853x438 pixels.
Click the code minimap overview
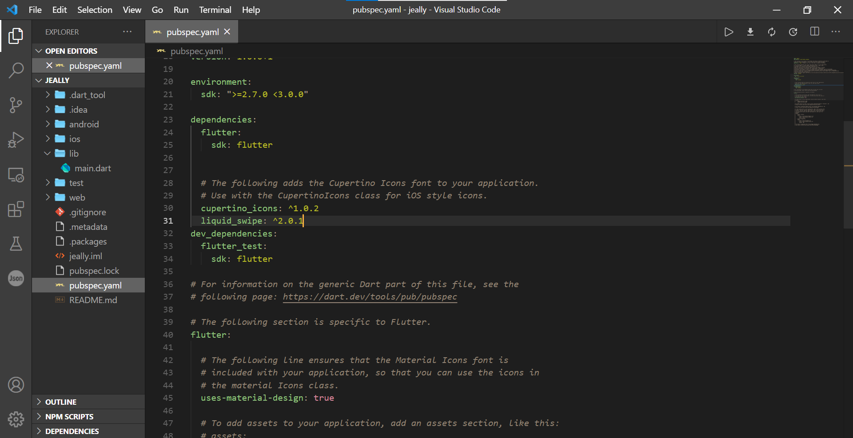(818, 92)
